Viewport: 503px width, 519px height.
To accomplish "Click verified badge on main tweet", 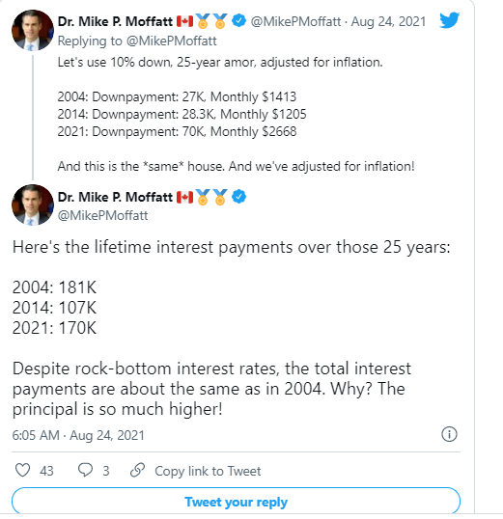I will [238, 197].
